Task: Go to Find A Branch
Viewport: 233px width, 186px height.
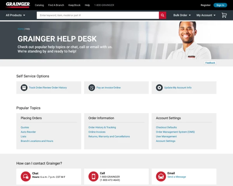Action: pyautogui.click(x=56, y=5)
